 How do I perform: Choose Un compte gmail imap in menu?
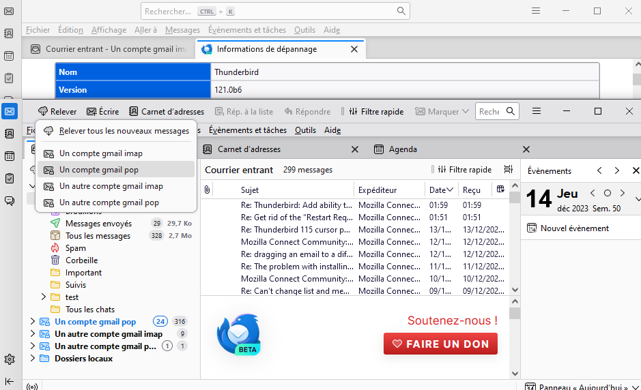pos(116,153)
